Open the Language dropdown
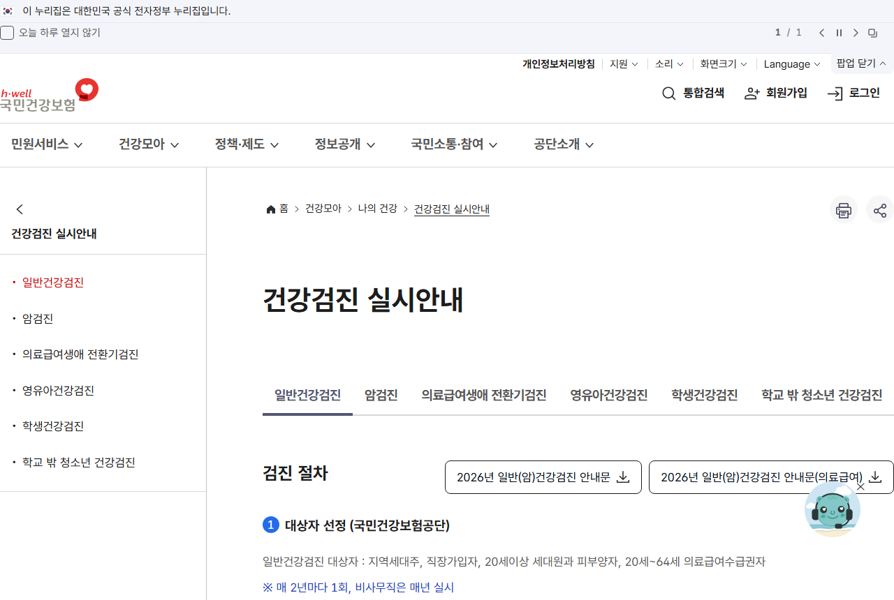The width and height of the screenshot is (894, 600). click(792, 64)
